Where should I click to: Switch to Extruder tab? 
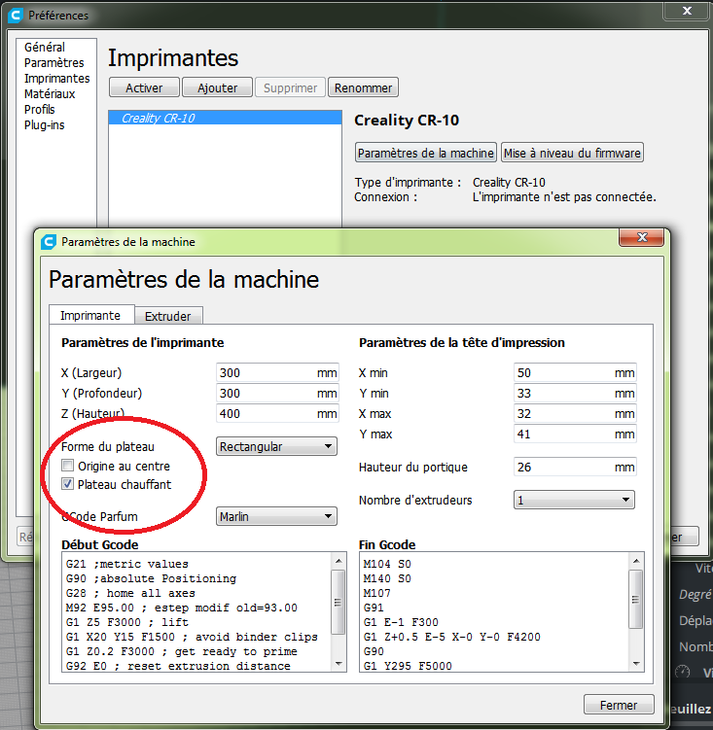pos(168,316)
